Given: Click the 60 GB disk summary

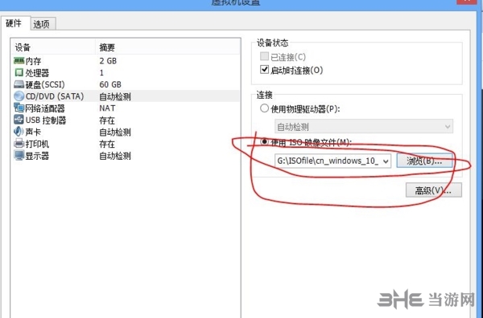Looking at the screenshot, I should pos(110,84).
